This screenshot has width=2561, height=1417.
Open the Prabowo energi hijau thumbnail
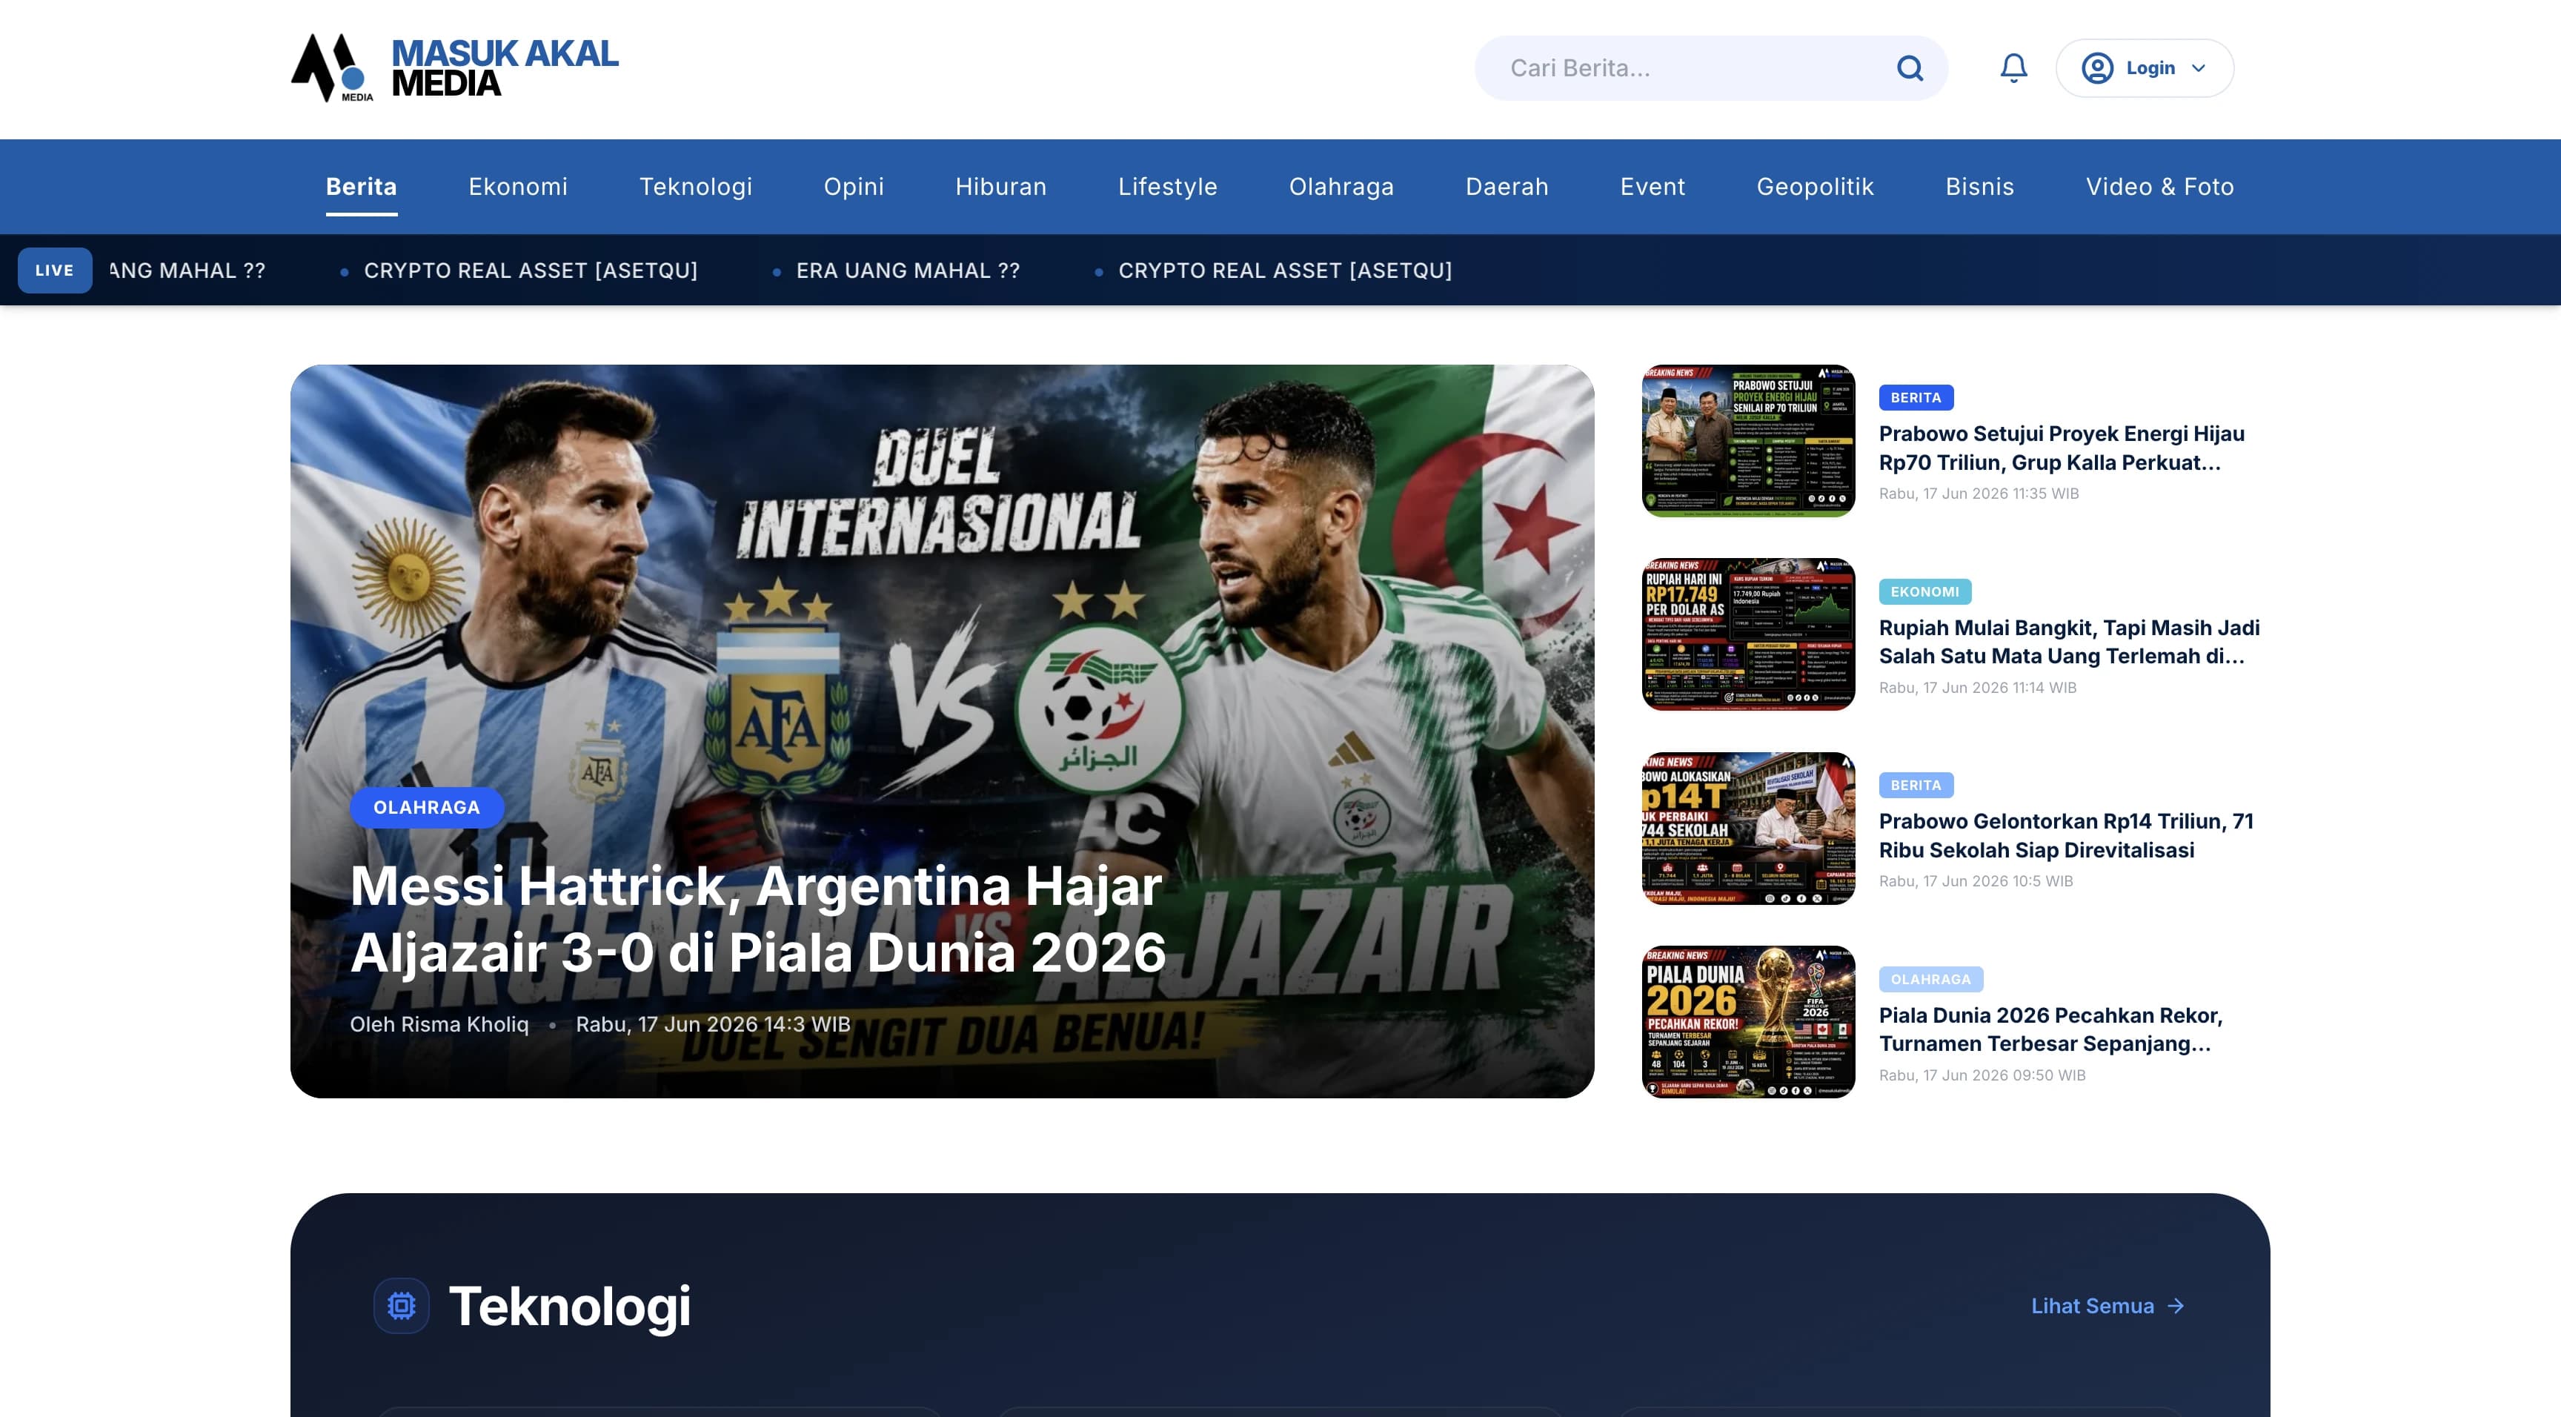click(x=1748, y=440)
